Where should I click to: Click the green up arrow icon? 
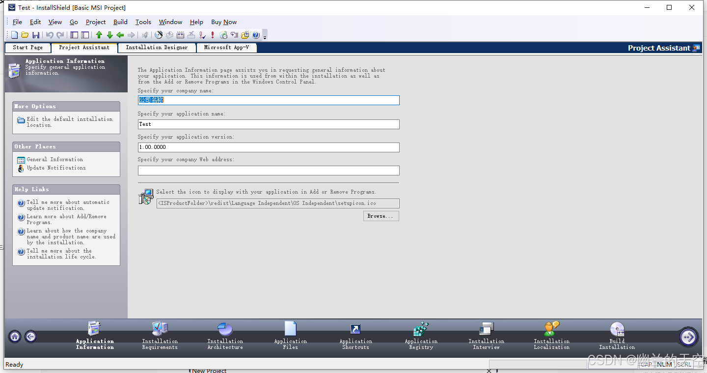click(99, 35)
